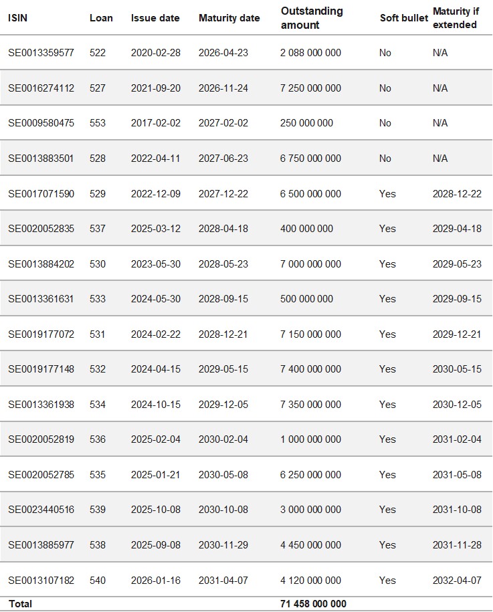Click the issue date 2025-10-08
This screenshot has height=612, width=493.
[x=156, y=510]
